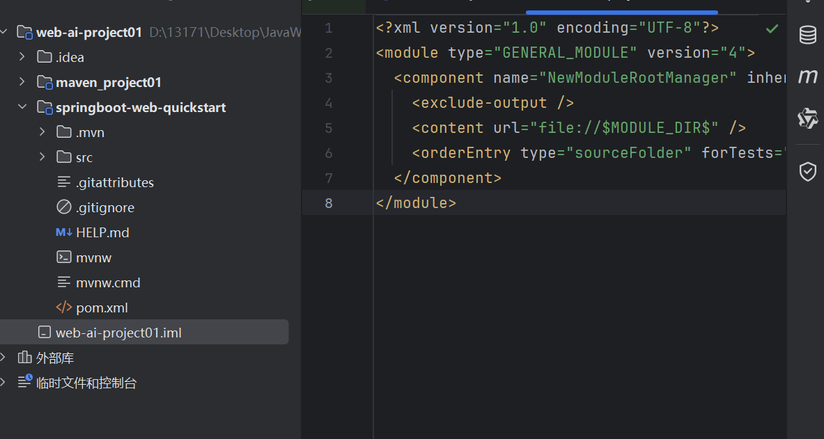
Task: Click the text file icon of .gitattributes
Action: 63,182
